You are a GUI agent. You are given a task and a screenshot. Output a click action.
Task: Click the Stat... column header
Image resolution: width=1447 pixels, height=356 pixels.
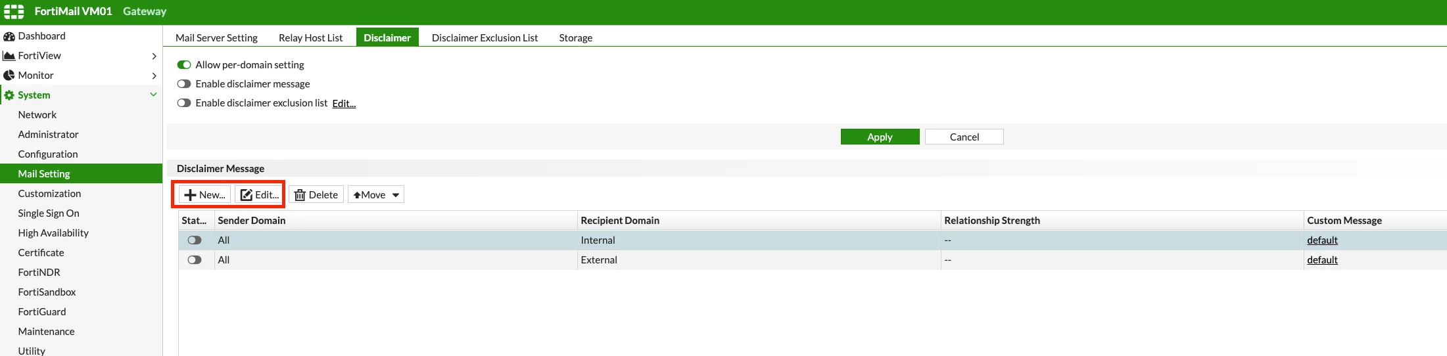[x=197, y=221]
